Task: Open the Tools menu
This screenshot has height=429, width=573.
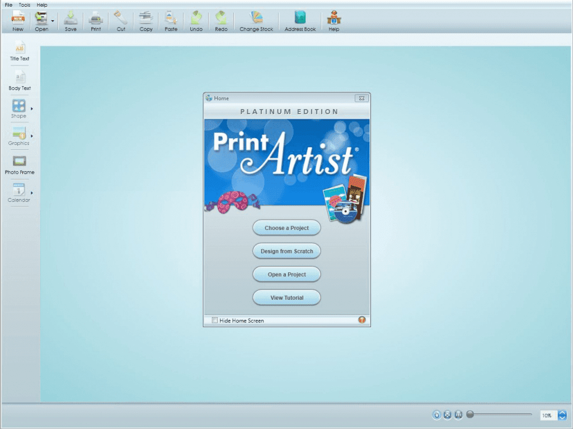Action: (25, 4)
